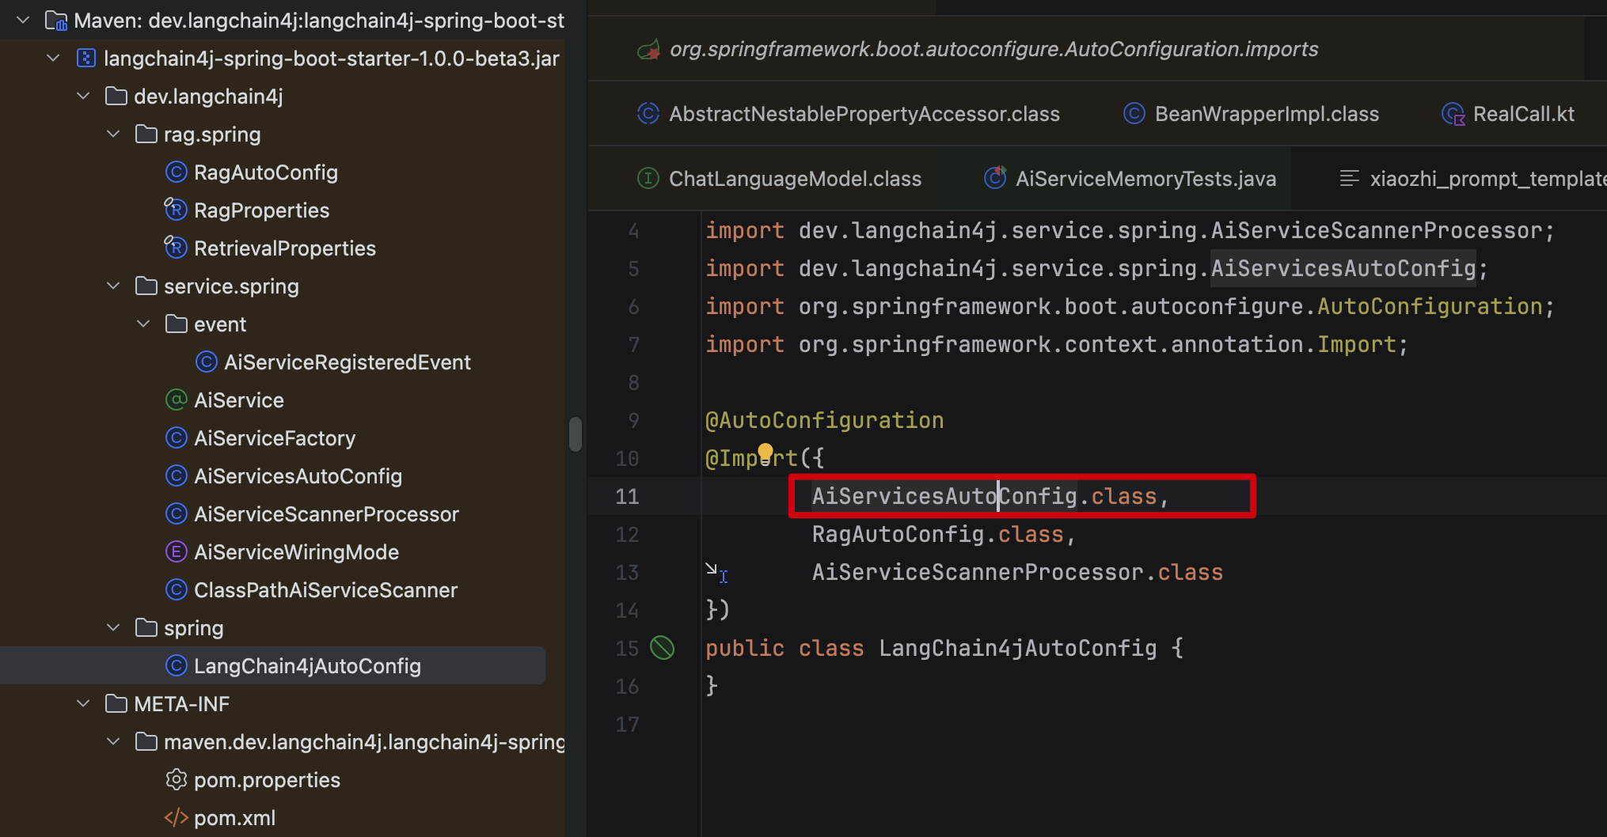Image resolution: width=1607 pixels, height=837 pixels.
Task: Click the AiServiceWiringMode enum icon
Action: tap(176, 551)
